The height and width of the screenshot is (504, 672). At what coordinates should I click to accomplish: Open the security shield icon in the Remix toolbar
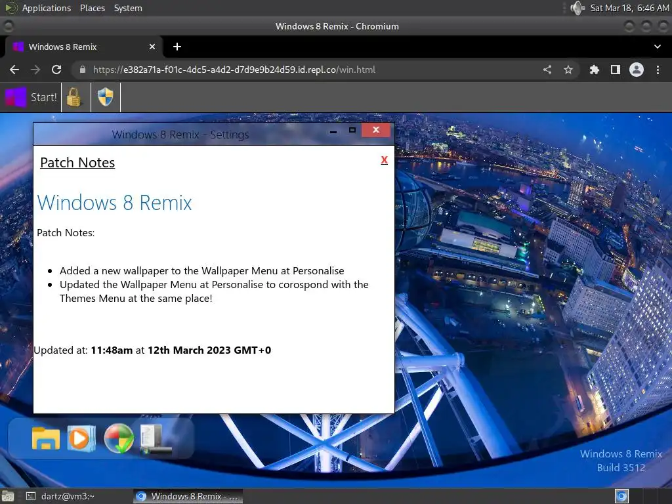point(106,97)
